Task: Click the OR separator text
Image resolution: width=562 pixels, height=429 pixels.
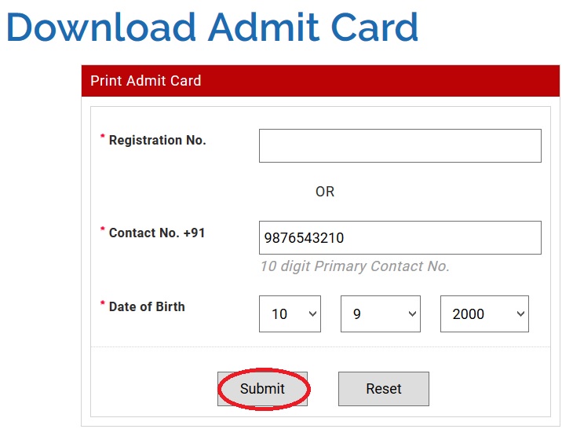Action: click(x=325, y=192)
